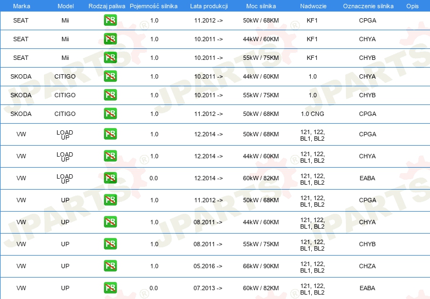Click the Lata produkcji column header

coord(209,6)
